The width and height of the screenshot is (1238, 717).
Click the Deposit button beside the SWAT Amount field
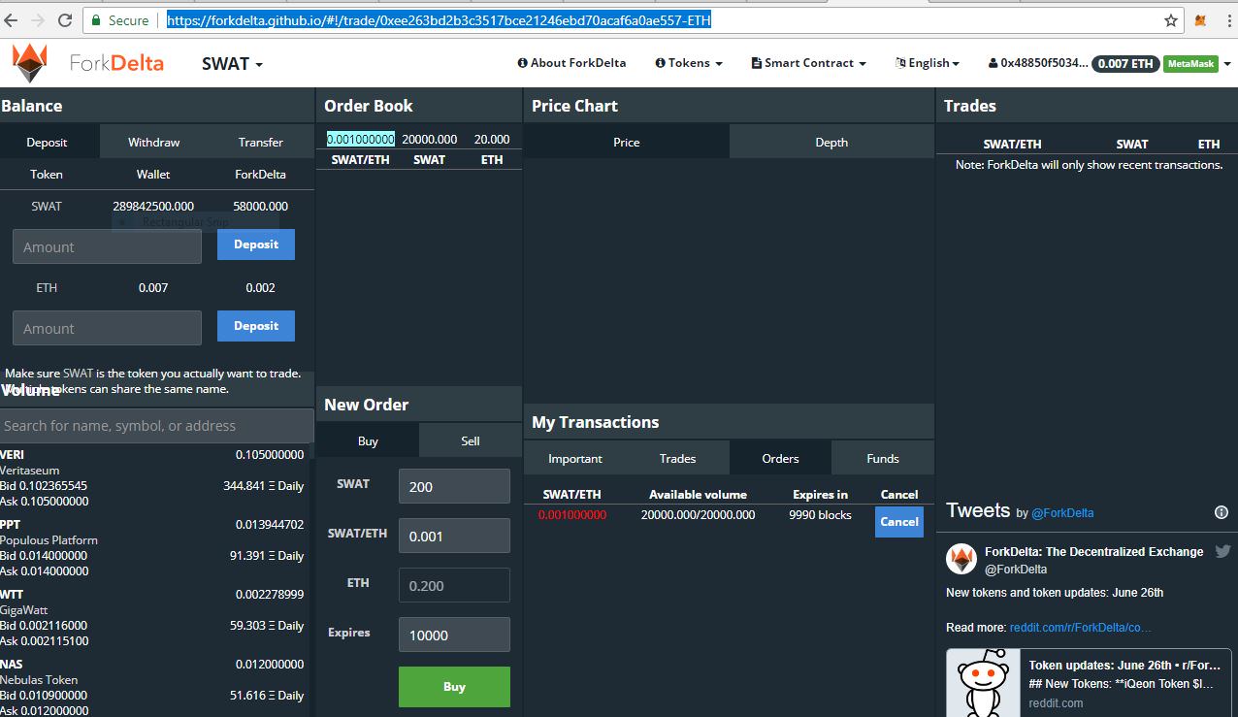[x=256, y=244]
